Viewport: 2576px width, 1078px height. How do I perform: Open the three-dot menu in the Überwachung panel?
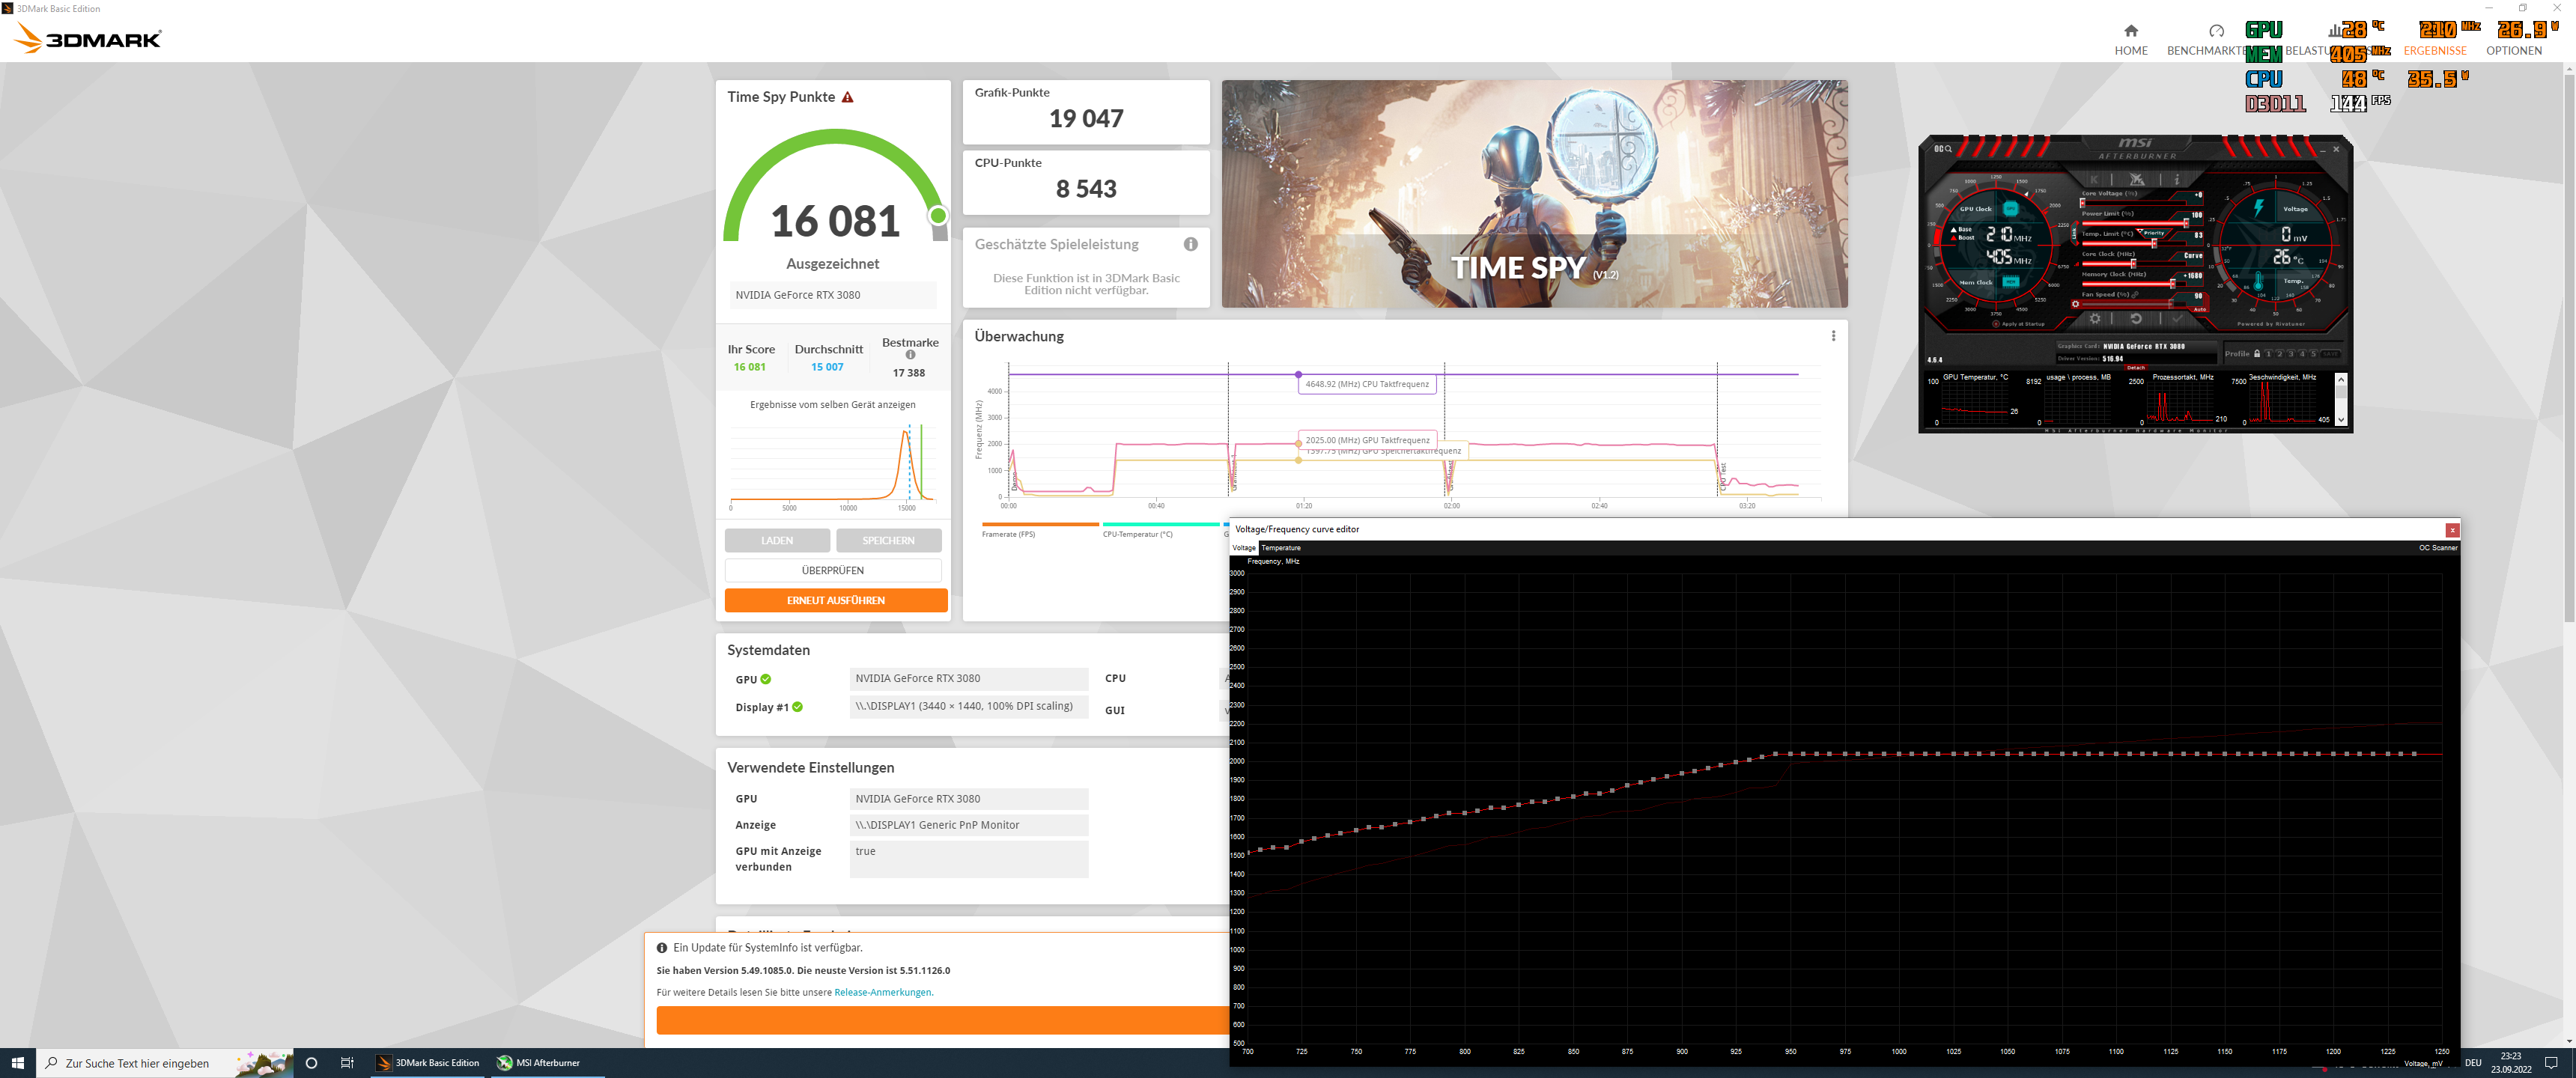click(1833, 336)
